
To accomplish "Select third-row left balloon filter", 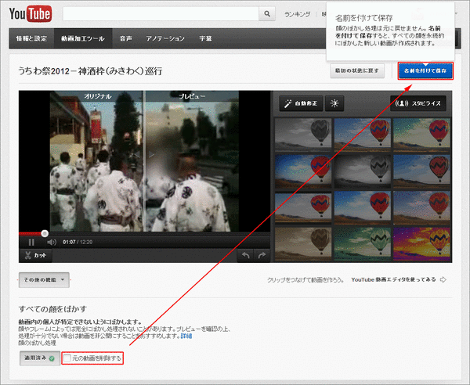I will coord(303,208).
